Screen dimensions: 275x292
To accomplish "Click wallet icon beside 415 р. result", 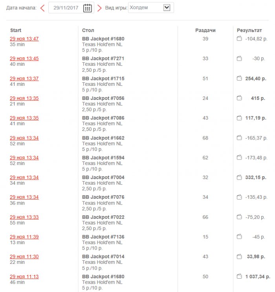I will click(239, 98).
